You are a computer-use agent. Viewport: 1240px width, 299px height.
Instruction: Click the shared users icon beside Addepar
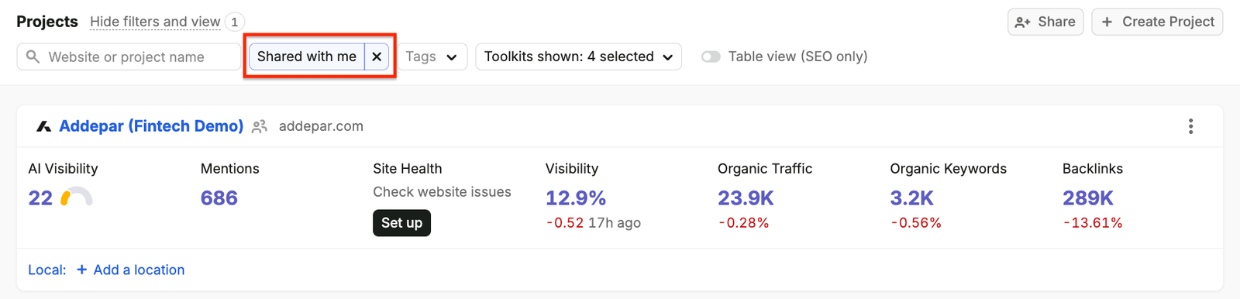coord(260,126)
